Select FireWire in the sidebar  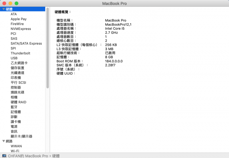pyautogui.click(x=17, y=24)
